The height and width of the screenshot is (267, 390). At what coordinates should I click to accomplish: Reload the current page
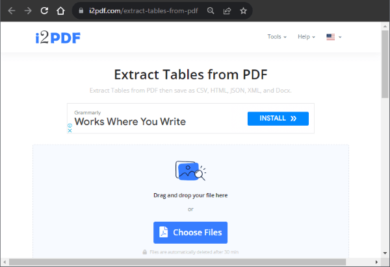click(44, 11)
